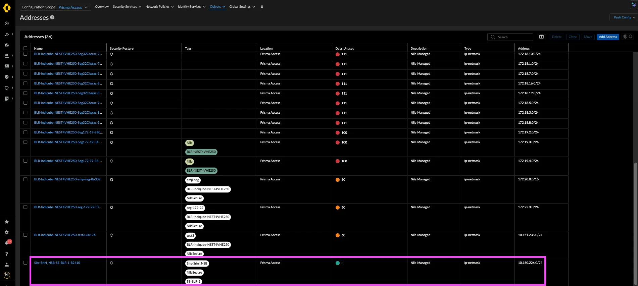Click the green Days Unused dot showing 8
The height and width of the screenshot is (286, 638).
[x=338, y=263]
